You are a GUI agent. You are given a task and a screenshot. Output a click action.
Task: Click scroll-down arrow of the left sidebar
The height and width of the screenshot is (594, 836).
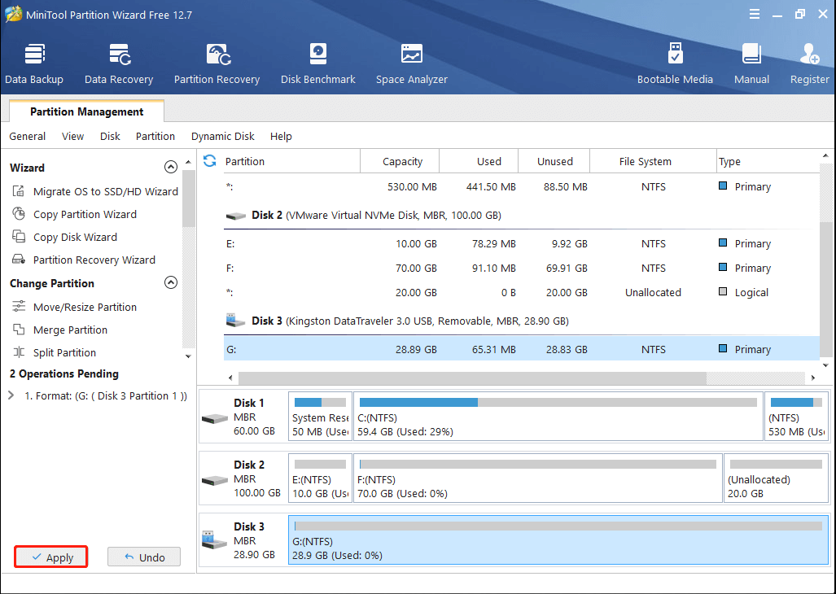[x=188, y=356]
